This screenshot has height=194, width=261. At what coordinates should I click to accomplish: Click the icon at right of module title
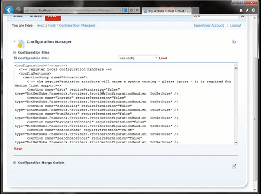[x=234, y=42]
